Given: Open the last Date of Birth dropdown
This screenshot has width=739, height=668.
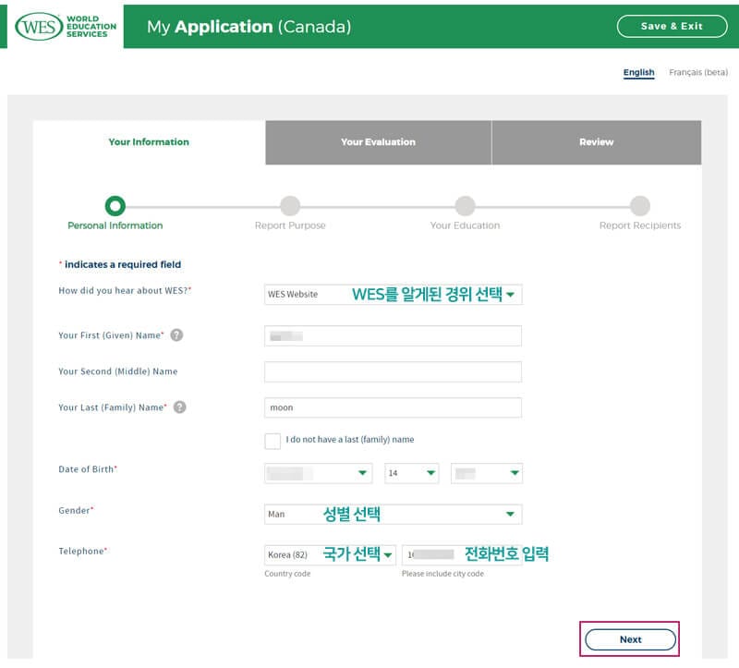Looking at the screenshot, I should click(x=486, y=473).
